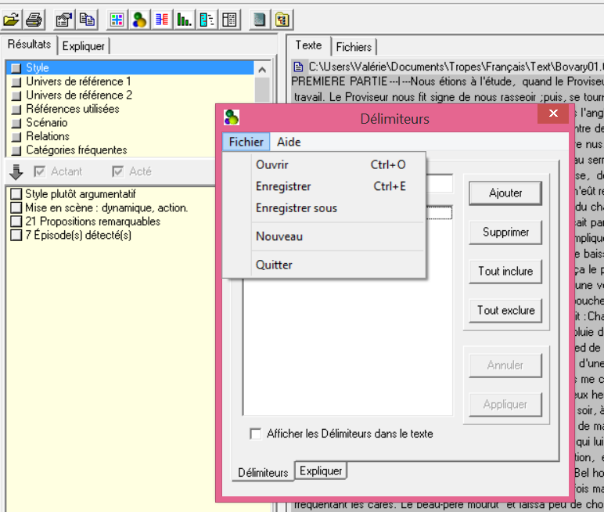This screenshot has height=512, width=604.
Task: Click the copy documents toolbar icon
Action: [x=87, y=19]
